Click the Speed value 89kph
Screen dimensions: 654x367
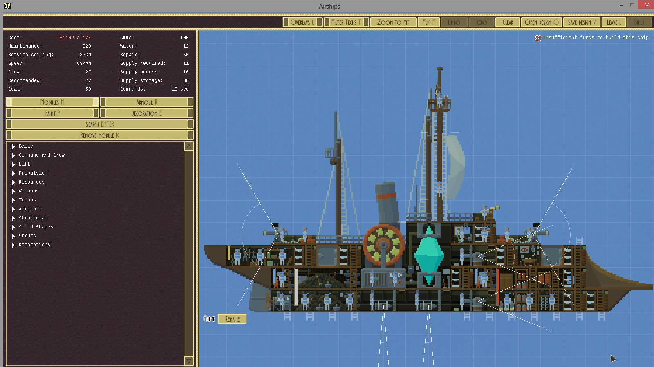[84, 63]
